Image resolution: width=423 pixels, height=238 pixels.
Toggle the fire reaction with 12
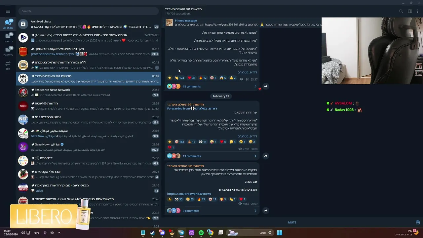point(203,78)
